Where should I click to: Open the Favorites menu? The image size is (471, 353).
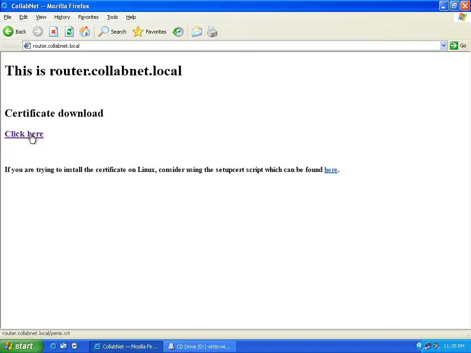point(88,17)
